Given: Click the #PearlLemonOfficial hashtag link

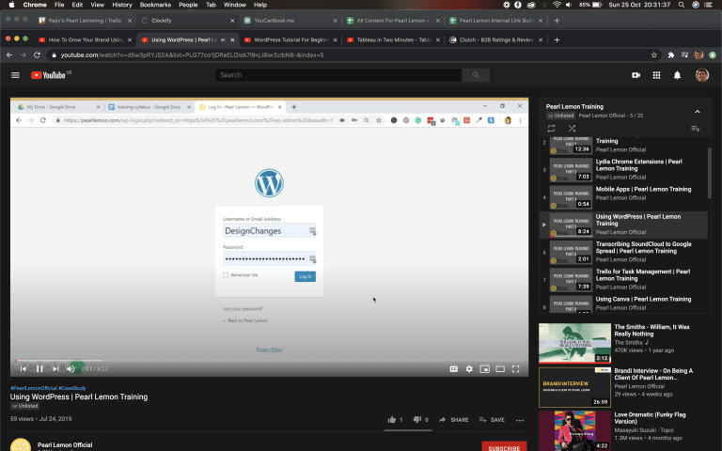Looking at the screenshot, I should coord(34,388).
